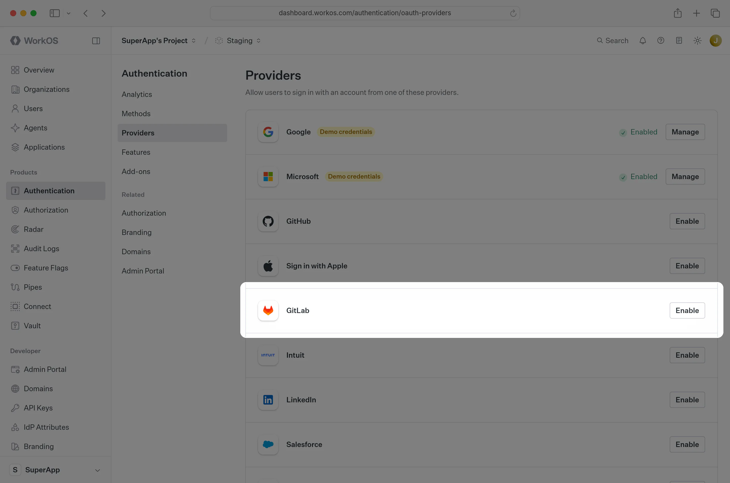Open Authorization under Products in main sidebar
730x483 pixels.
(x=56, y=210)
